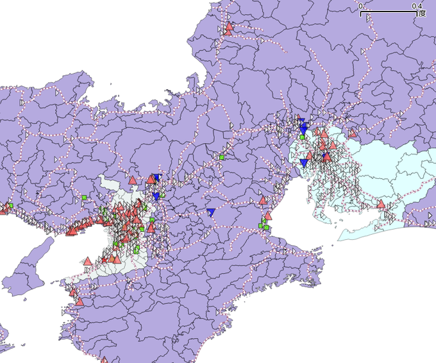Click the large red triangle right of the red star
436x363 pixels.
pyautogui.click(x=117, y=260)
